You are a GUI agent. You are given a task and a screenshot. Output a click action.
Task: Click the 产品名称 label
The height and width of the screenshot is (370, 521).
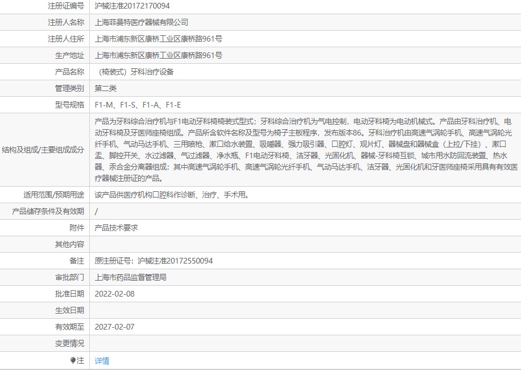pyautogui.click(x=69, y=72)
